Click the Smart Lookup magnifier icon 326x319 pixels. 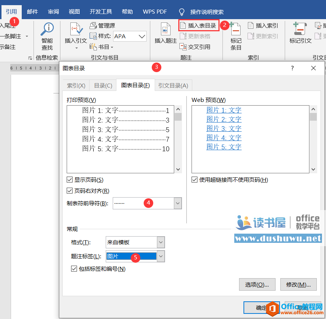(47, 29)
